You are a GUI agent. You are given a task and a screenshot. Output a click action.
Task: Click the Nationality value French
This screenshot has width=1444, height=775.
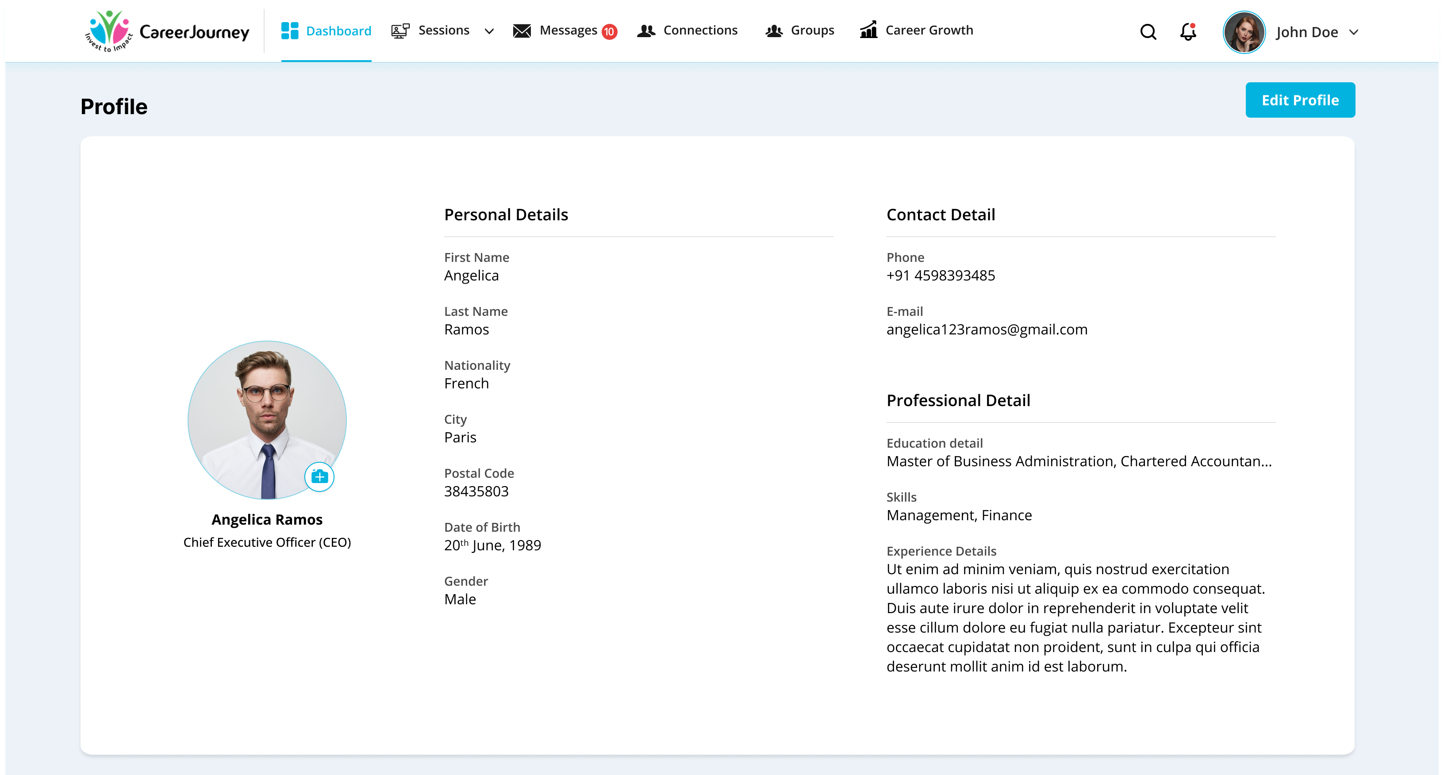point(466,383)
